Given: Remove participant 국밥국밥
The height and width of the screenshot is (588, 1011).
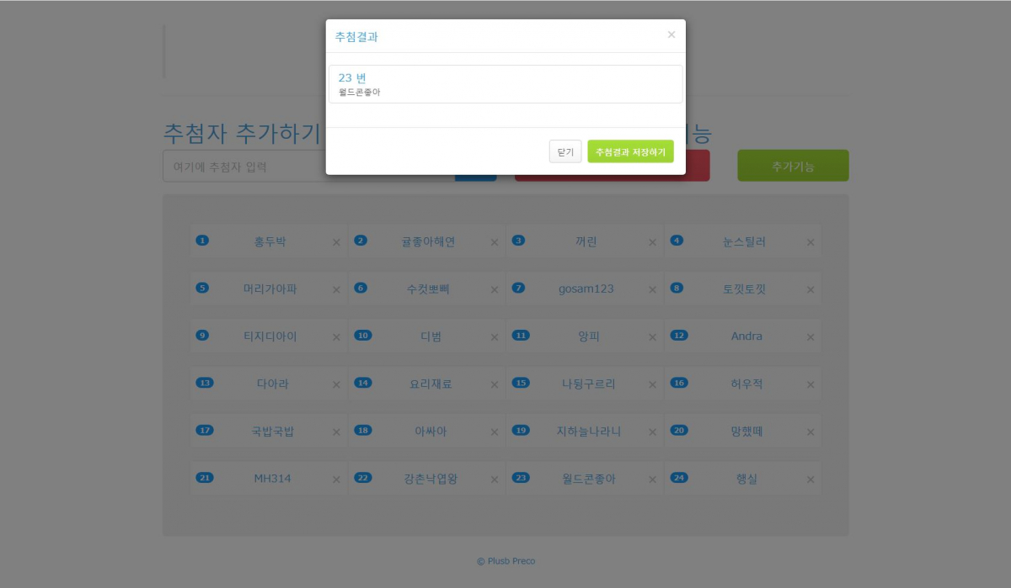Looking at the screenshot, I should pos(336,432).
